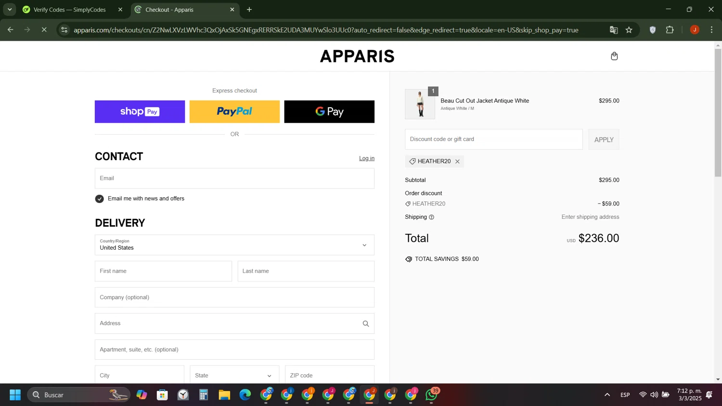
Task: Open the shopping bag icon
Action: 614,56
